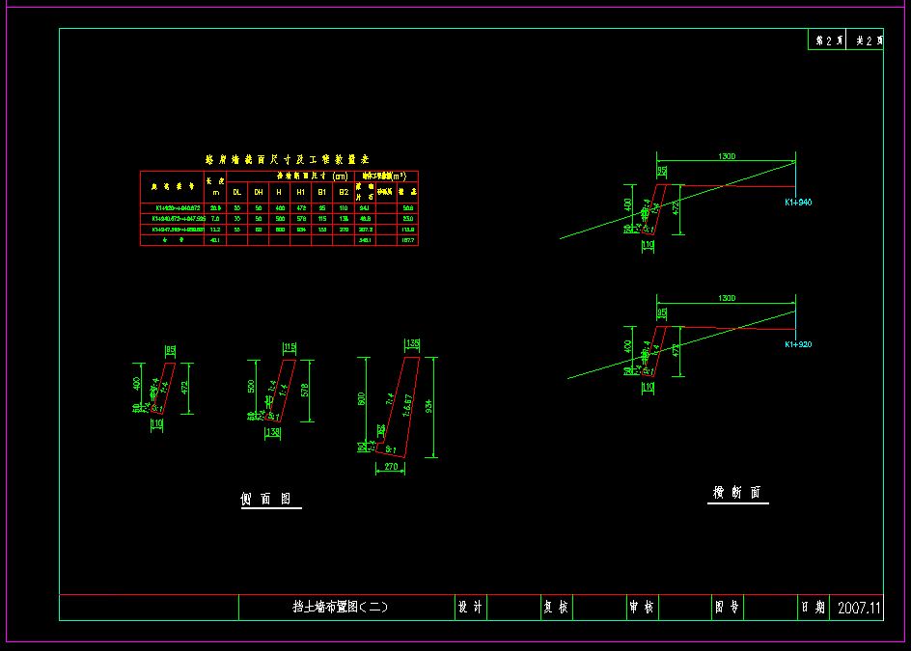Click the K1+940 station label

coord(798,203)
